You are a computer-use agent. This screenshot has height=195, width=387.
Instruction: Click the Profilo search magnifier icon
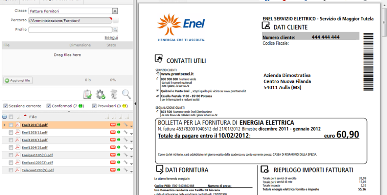(115, 30)
